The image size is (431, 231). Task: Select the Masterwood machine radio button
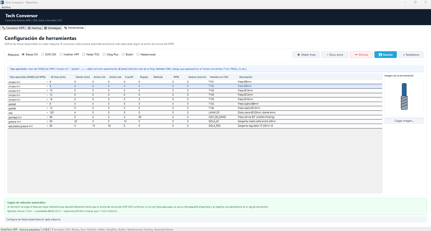click(x=146, y=55)
